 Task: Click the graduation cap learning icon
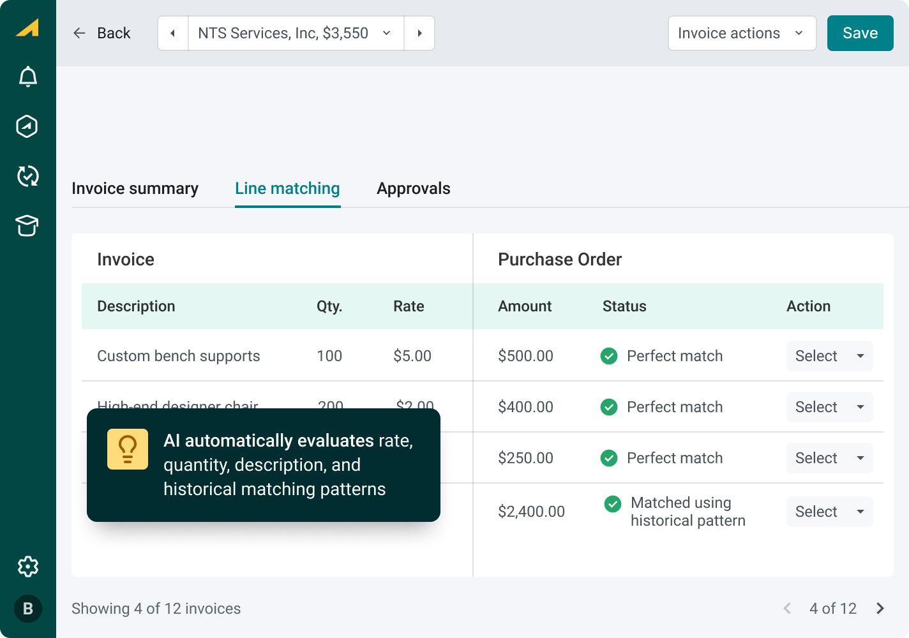click(27, 226)
